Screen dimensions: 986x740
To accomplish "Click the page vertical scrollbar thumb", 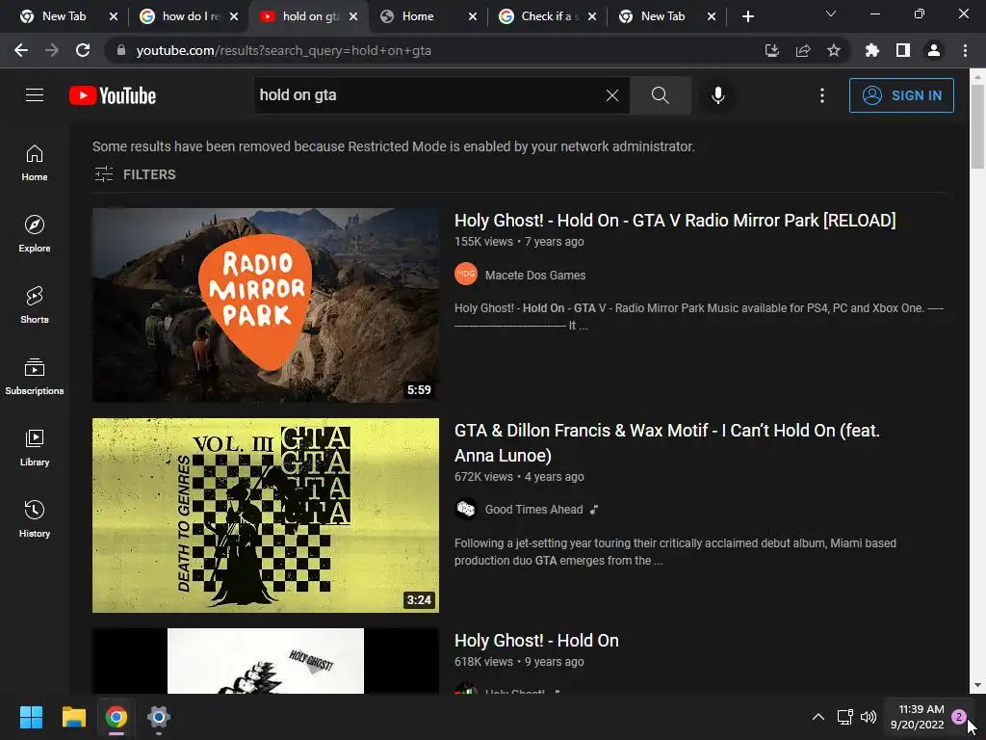I will pyautogui.click(x=977, y=126).
